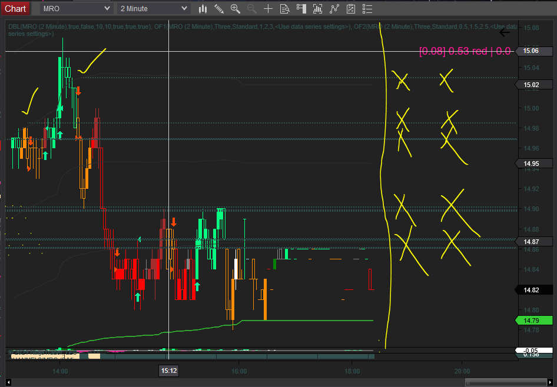The width and height of the screenshot is (557, 387).
Task: Open the Indicators dialog icon
Action: point(334,9)
